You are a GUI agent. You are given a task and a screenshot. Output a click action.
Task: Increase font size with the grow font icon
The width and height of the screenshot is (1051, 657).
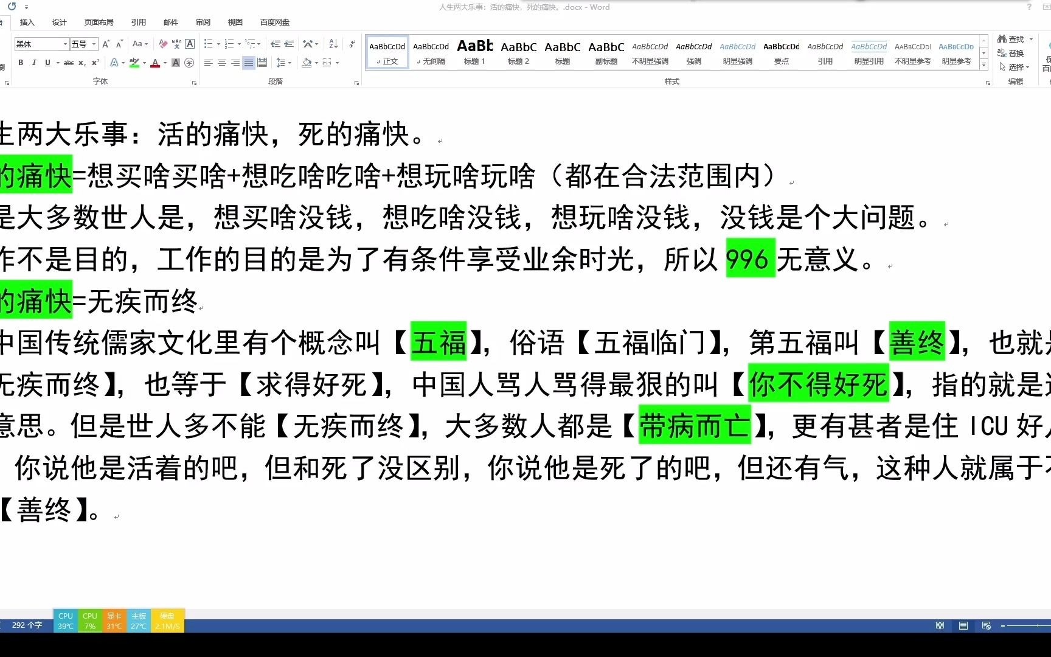point(106,44)
